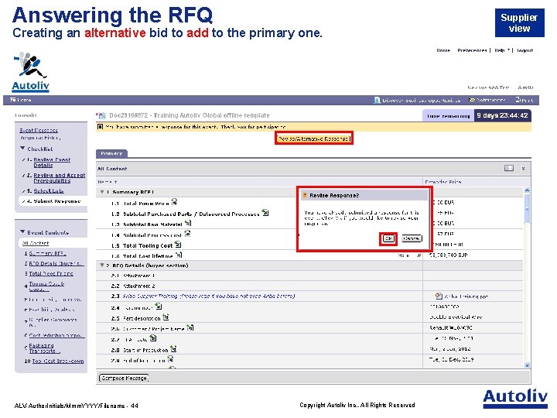The width and height of the screenshot is (557, 418).
Task: Collapse the 1 Summary RFP group
Action: (x=102, y=192)
